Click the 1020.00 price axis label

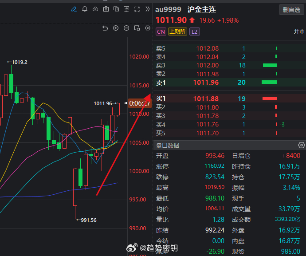139,57
